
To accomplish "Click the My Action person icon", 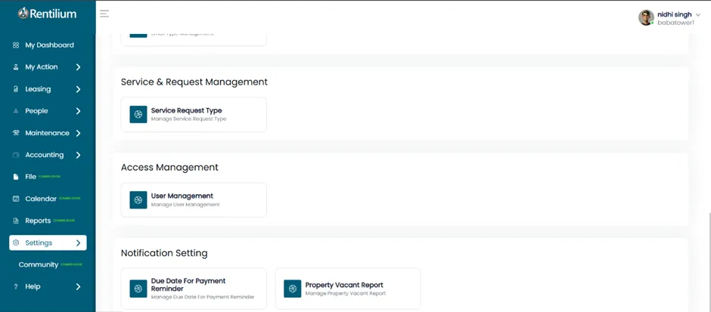I will pyautogui.click(x=16, y=67).
